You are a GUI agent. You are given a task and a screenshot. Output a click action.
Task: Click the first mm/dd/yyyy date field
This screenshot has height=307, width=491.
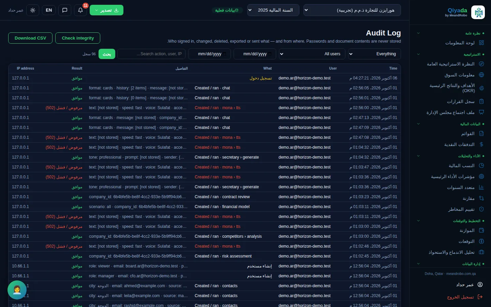click(255, 54)
